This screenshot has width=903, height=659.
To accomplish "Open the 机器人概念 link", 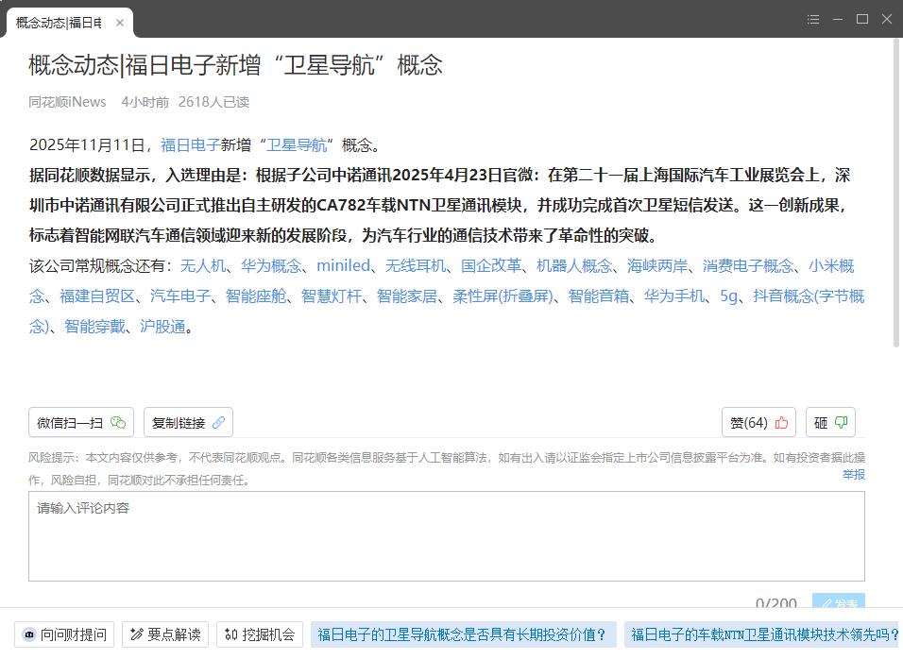I will [574, 266].
